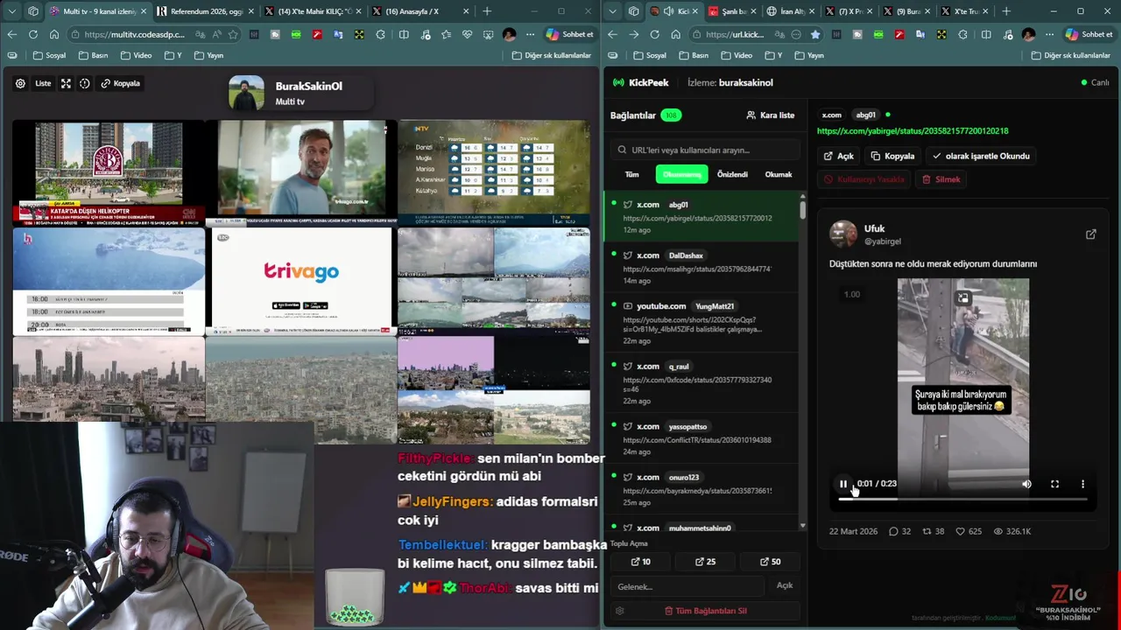Enter fullscreen on tweet video
This screenshot has width=1121, height=630.
[x=1054, y=484]
